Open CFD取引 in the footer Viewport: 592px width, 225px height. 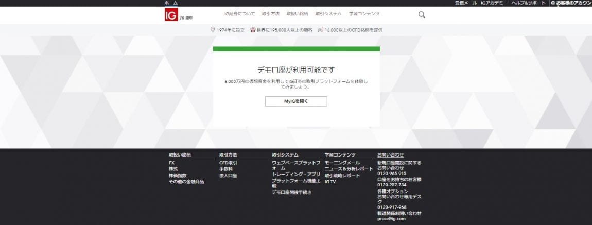pos(228,163)
